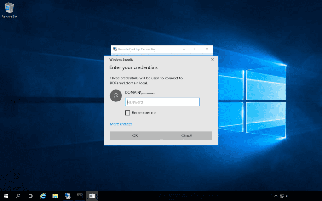Viewport: 322px width, 201px height.
Task: Select the highlighted taskbar app icon
Action: point(92,196)
